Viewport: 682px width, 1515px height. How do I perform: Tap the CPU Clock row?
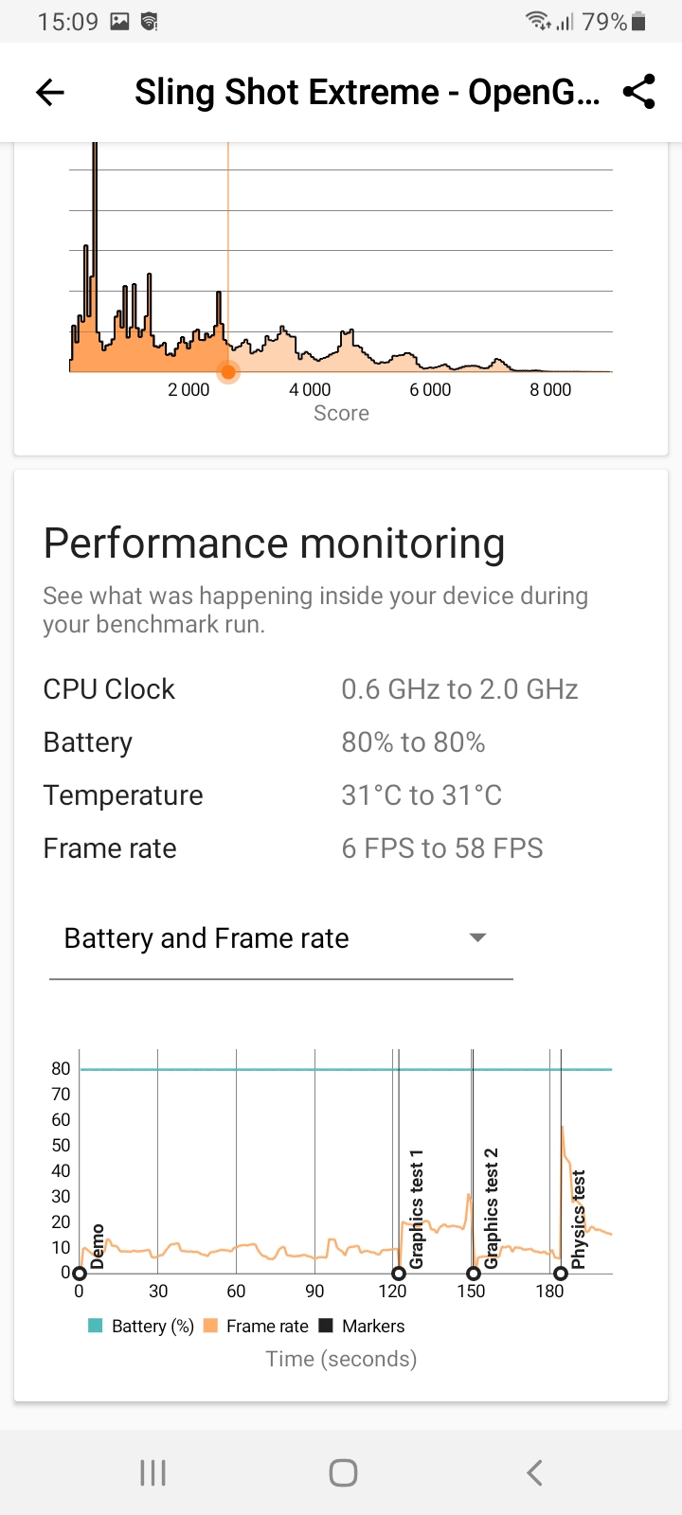pos(109,689)
